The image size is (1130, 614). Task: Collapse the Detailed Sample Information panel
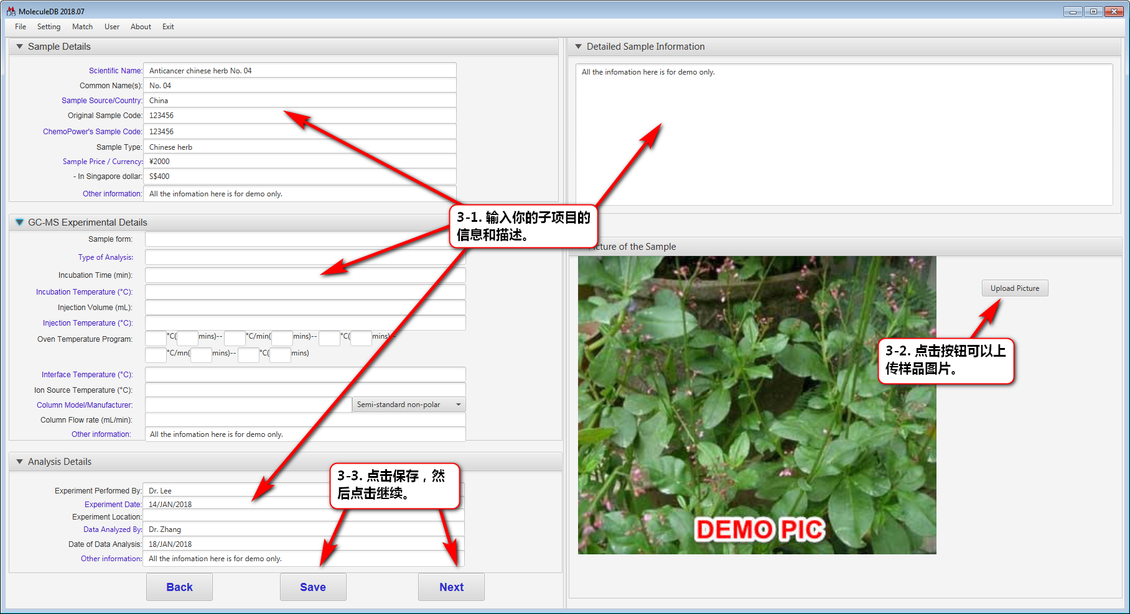point(578,47)
